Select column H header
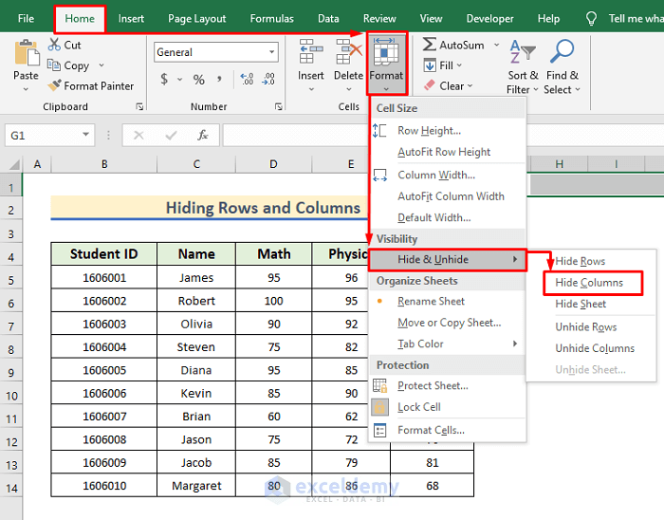 click(559, 164)
